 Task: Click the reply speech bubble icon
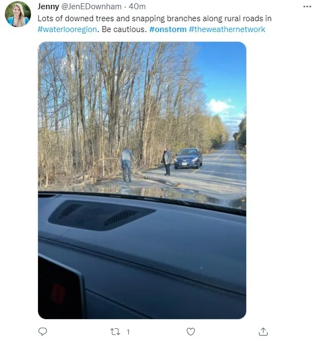pyautogui.click(x=42, y=332)
